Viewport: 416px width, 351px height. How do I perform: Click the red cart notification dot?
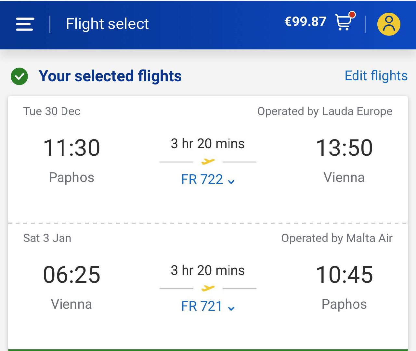(352, 15)
